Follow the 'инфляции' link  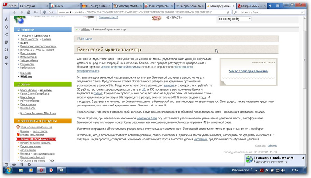[200, 140]
